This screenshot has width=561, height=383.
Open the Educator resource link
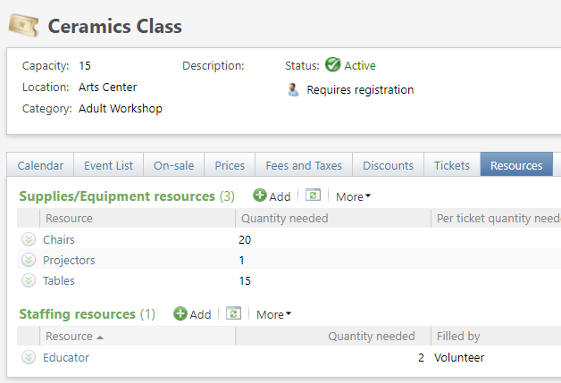[x=66, y=358]
